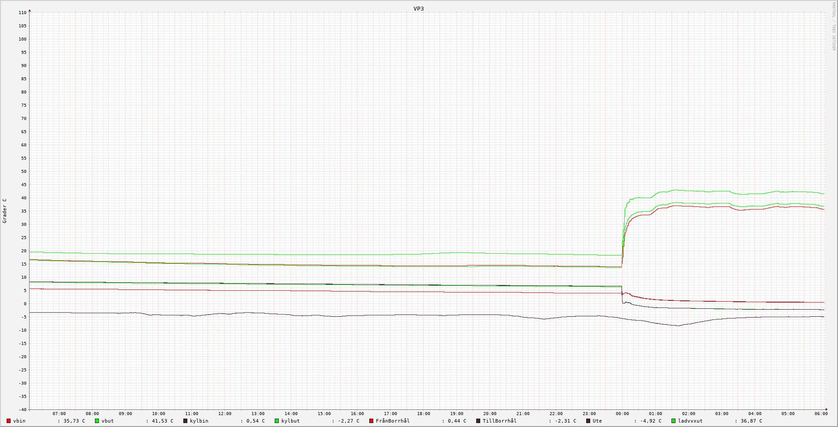The image size is (838, 427).
Task: Click the dark kylbin legend swatch
Action: (186, 421)
